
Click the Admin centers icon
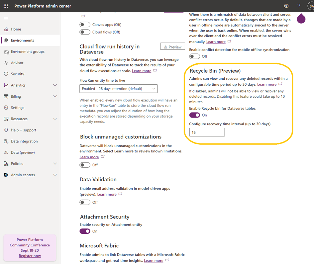(6, 175)
